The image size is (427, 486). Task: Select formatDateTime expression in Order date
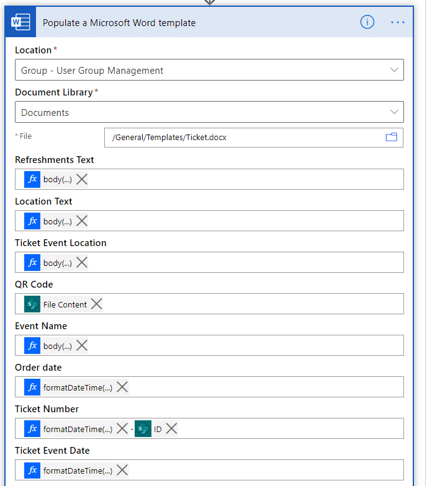[x=78, y=387]
